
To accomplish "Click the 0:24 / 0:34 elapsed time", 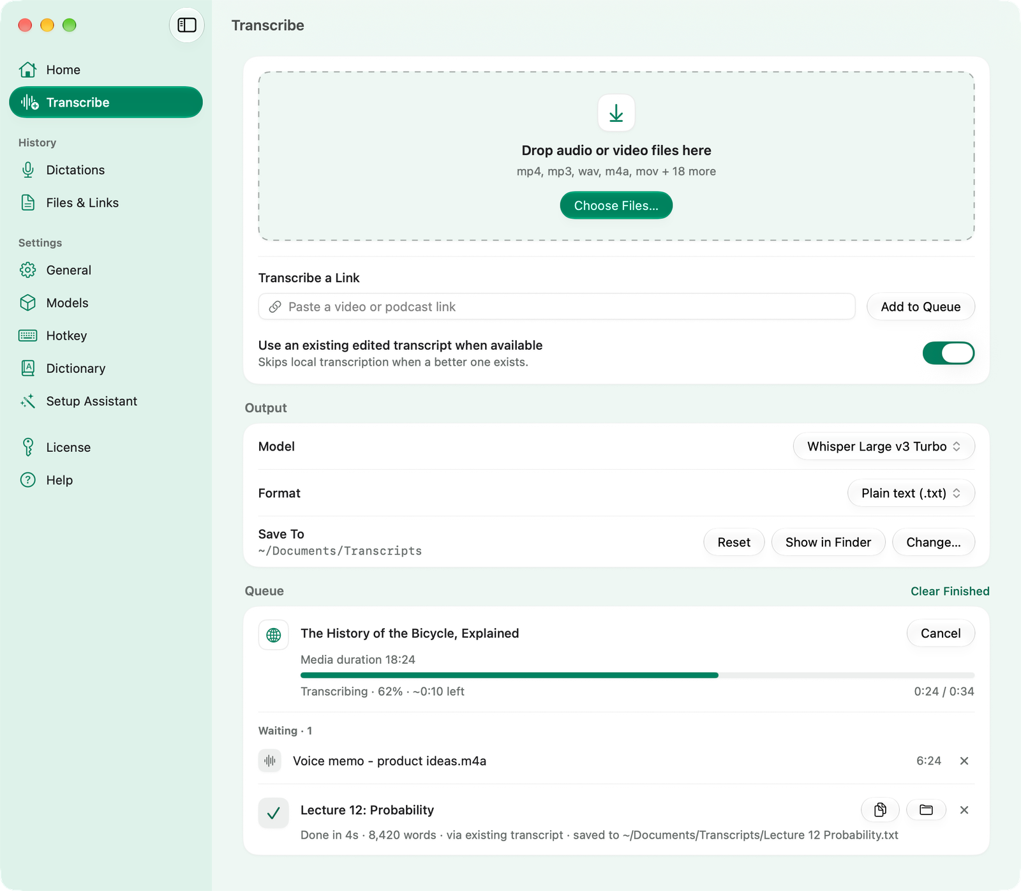I will point(944,691).
